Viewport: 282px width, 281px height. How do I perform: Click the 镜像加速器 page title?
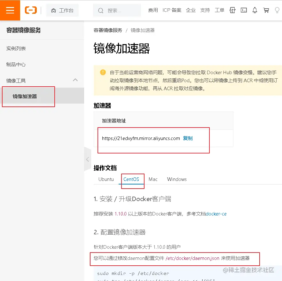121,48
